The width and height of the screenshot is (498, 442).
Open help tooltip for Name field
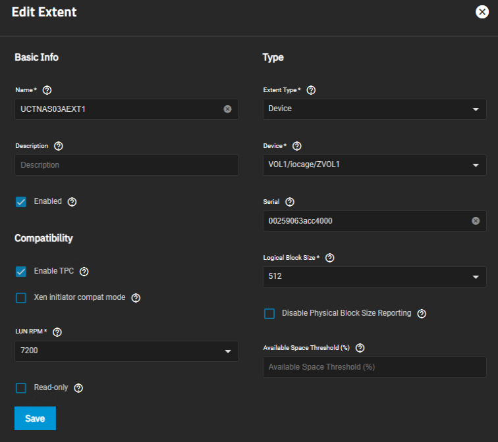[x=47, y=90]
